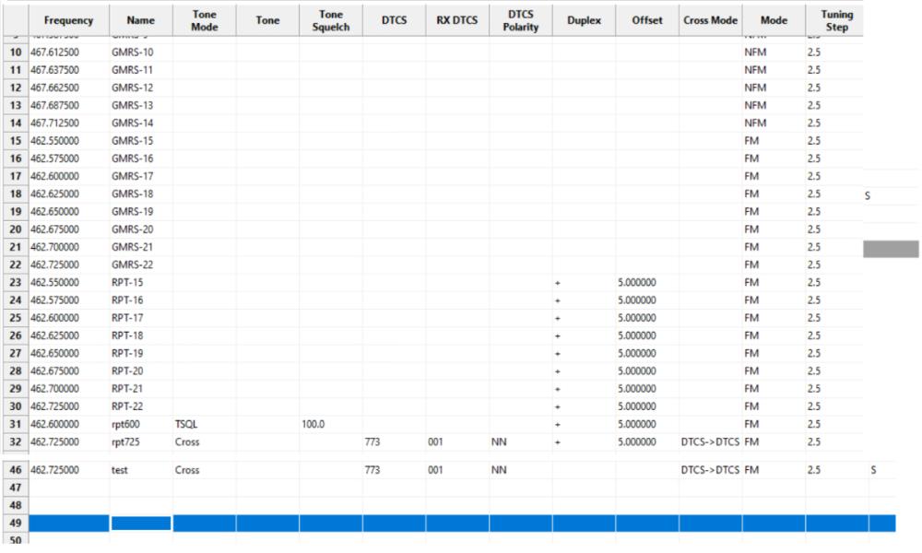The height and width of the screenshot is (553, 922).
Task: Click the DTCS Polarity column header
Action: tap(520, 20)
